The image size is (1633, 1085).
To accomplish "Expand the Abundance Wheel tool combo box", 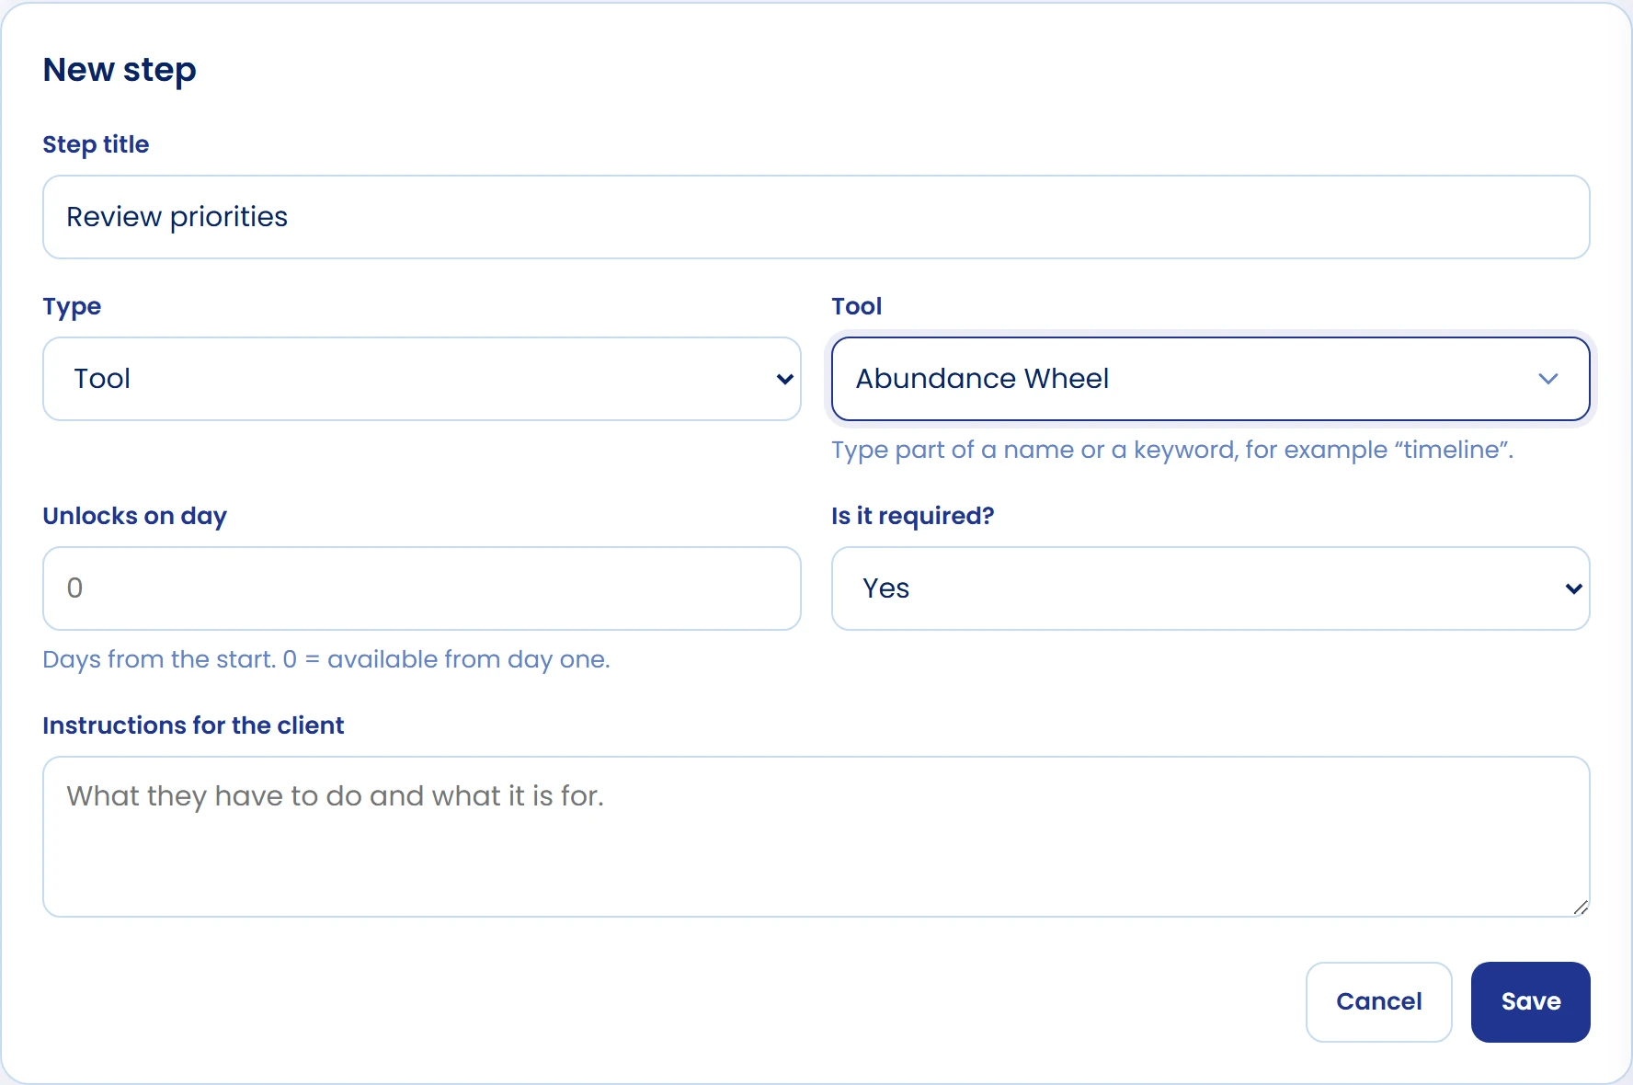I will [1210, 379].
